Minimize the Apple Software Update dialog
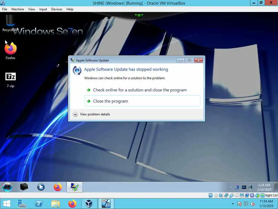 181,60
